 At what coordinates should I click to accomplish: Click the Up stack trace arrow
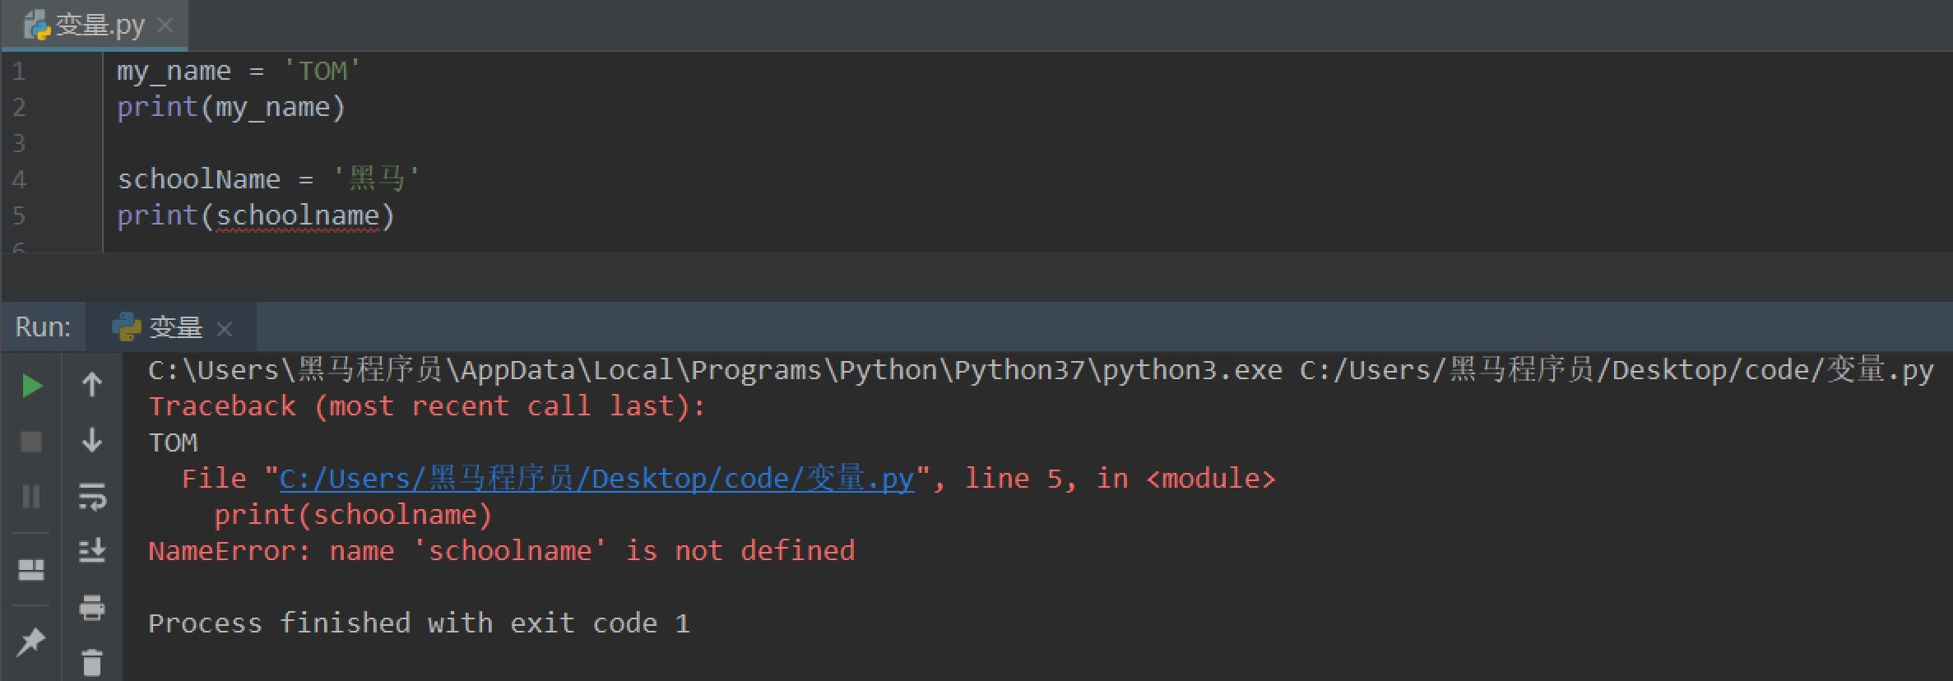point(92,384)
